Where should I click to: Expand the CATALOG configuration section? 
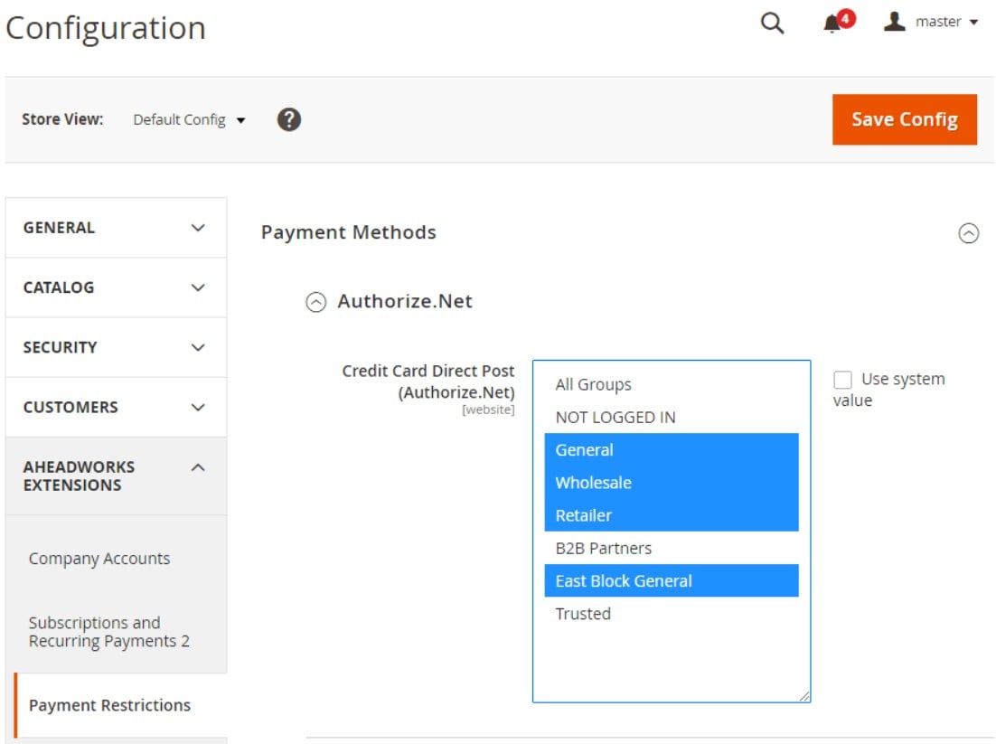[x=117, y=287]
